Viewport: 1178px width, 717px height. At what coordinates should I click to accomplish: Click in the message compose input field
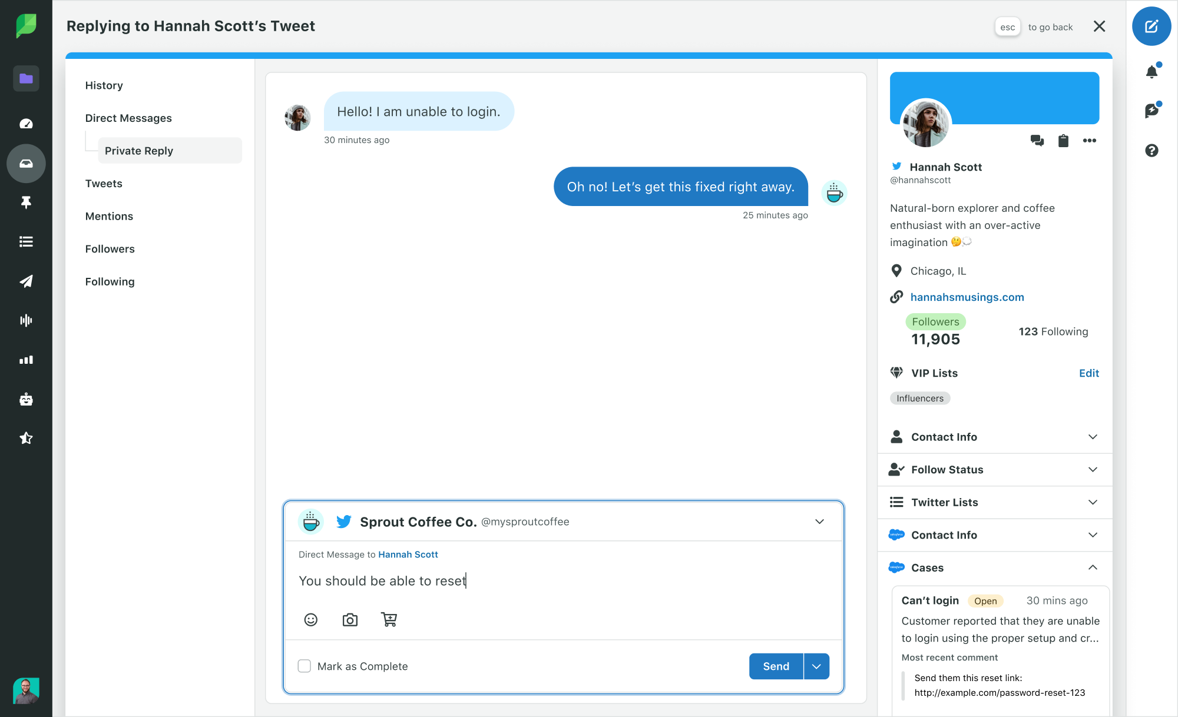563,581
